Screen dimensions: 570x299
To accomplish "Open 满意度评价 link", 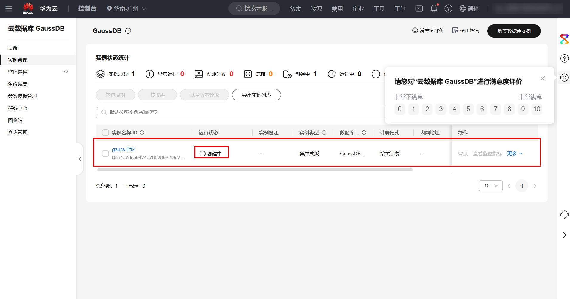I will [x=428, y=31].
